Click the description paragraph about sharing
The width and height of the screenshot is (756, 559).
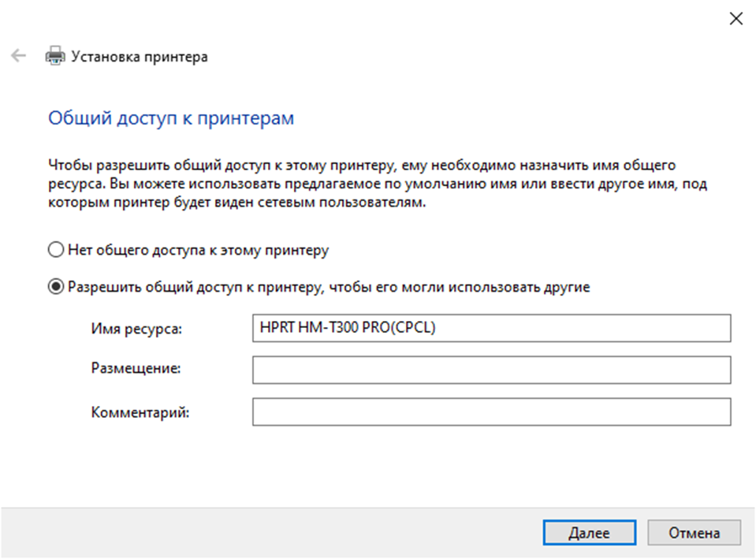point(363,184)
